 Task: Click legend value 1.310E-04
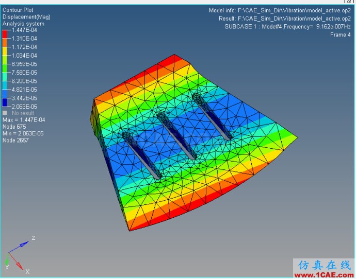[x=24, y=39]
